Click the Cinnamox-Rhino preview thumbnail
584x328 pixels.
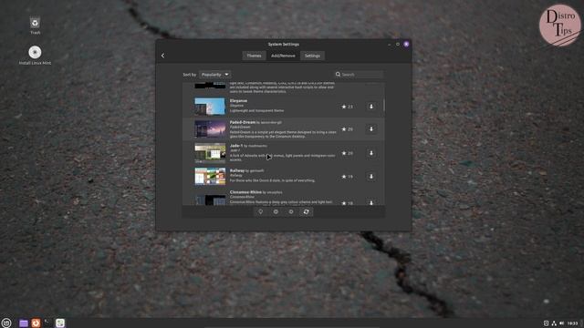click(x=210, y=200)
